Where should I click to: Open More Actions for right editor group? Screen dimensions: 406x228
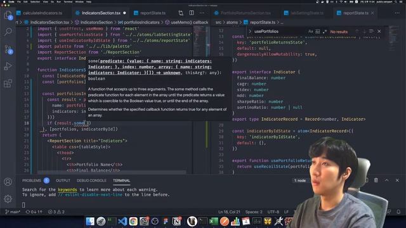coord(397,13)
